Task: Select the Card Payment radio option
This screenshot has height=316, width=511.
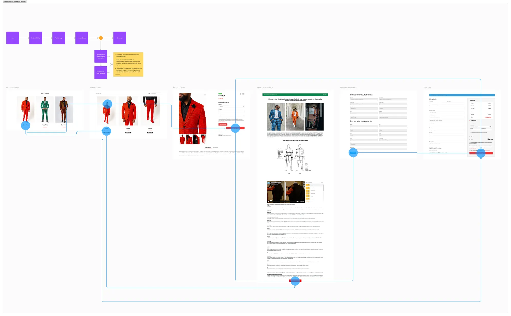Action: (470, 120)
